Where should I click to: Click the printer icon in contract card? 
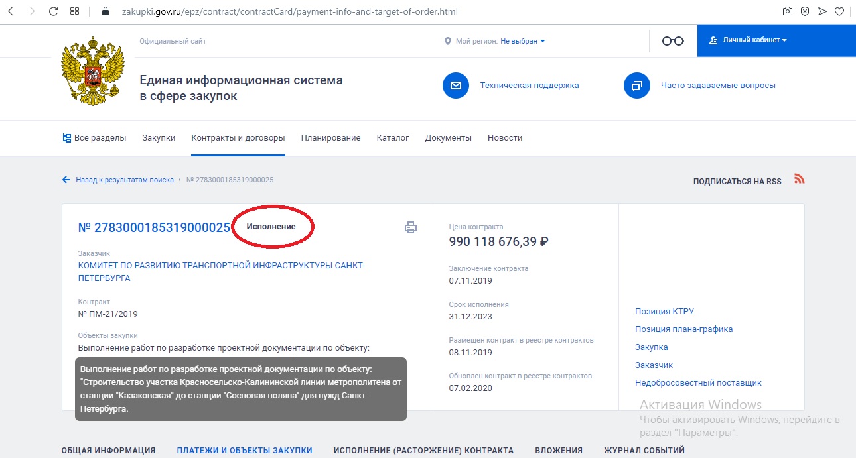pyautogui.click(x=411, y=227)
